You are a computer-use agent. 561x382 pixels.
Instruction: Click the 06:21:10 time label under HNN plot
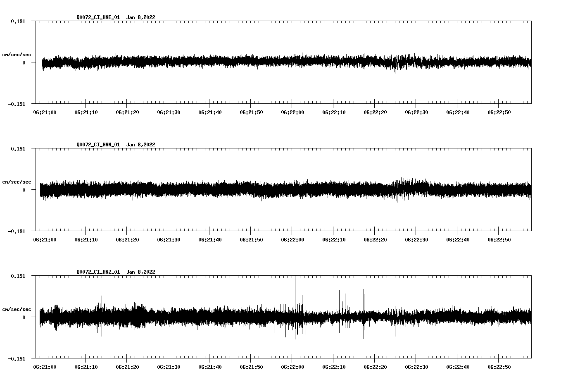point(86,240)
